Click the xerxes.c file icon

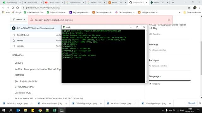point(14,46)
